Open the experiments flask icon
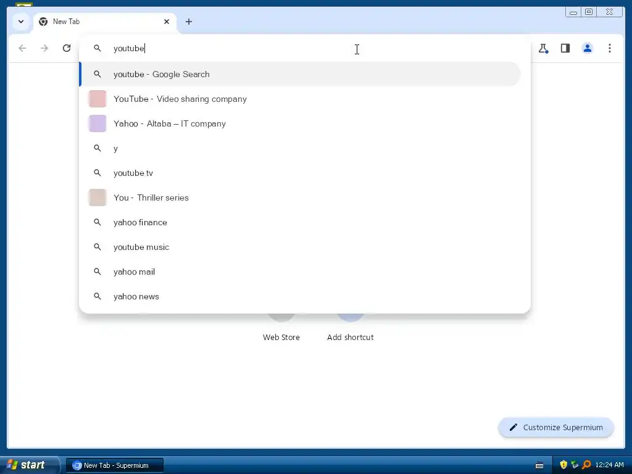The image size is (632, 474). (543, 48)
